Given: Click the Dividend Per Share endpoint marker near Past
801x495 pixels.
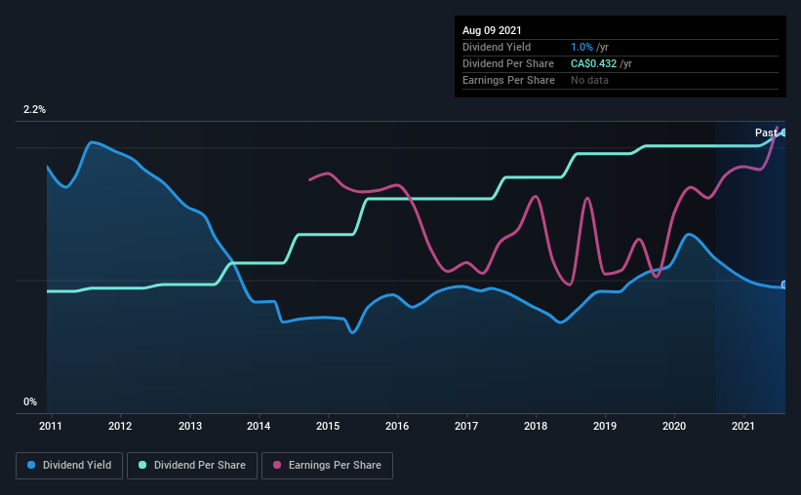Looking at the screenshot, I should click(x=783, y=133).
